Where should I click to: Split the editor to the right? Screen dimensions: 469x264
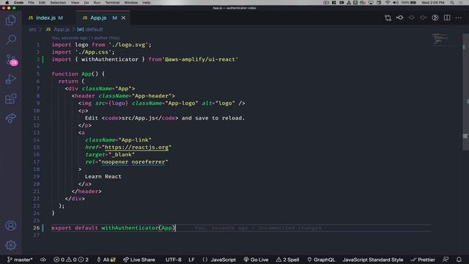coord(447,18)
